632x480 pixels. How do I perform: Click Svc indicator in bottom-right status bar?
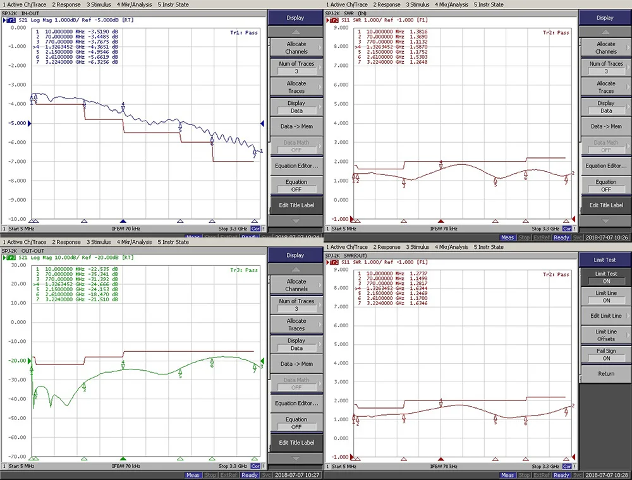click(577, 475)
